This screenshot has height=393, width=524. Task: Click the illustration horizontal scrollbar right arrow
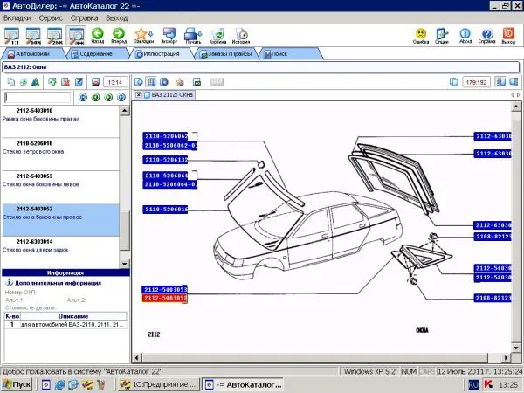point(506,358)
